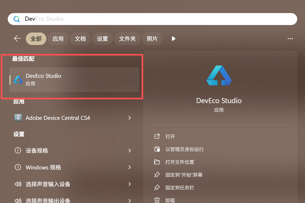Click info icon beside Windows 规格
The height and width of the screenshot is (203, 305).
(x=18, y=167)
